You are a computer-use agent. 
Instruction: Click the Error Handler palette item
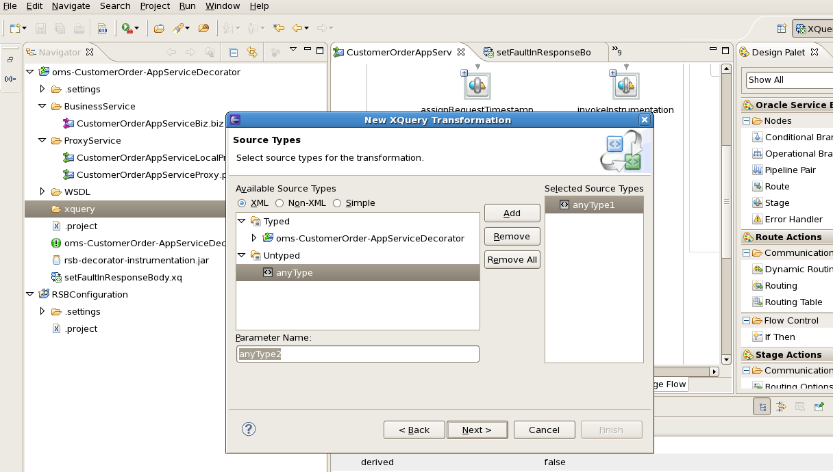tap(788, 219)
